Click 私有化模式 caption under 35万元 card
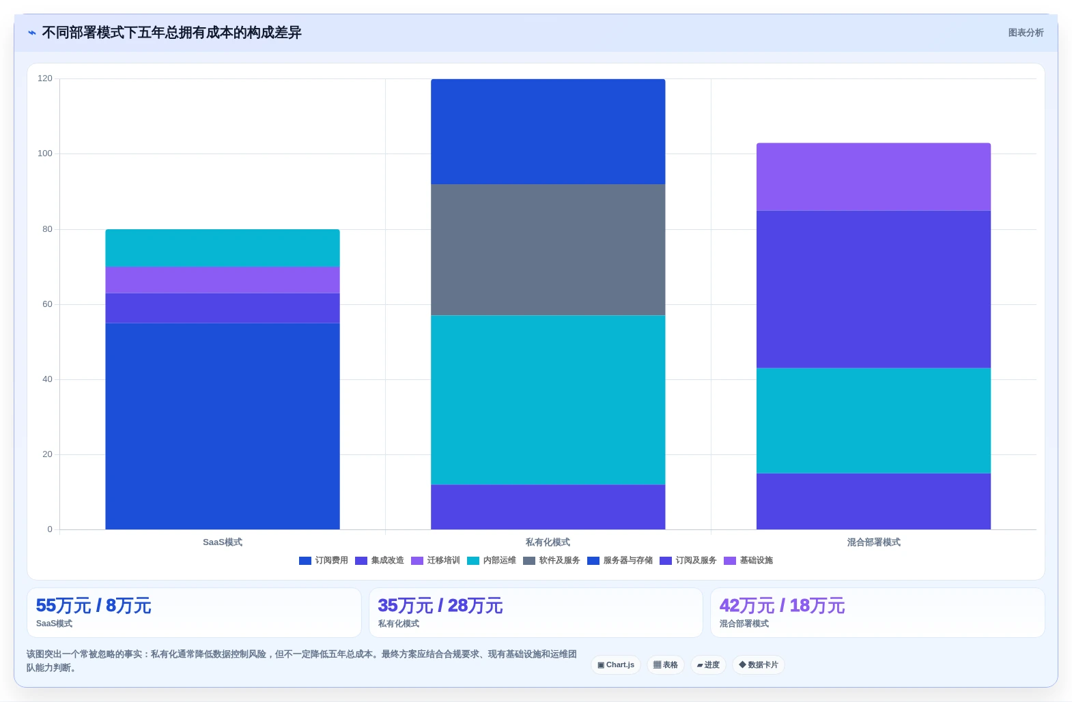 pyautogui.click(x=399, y=624)
